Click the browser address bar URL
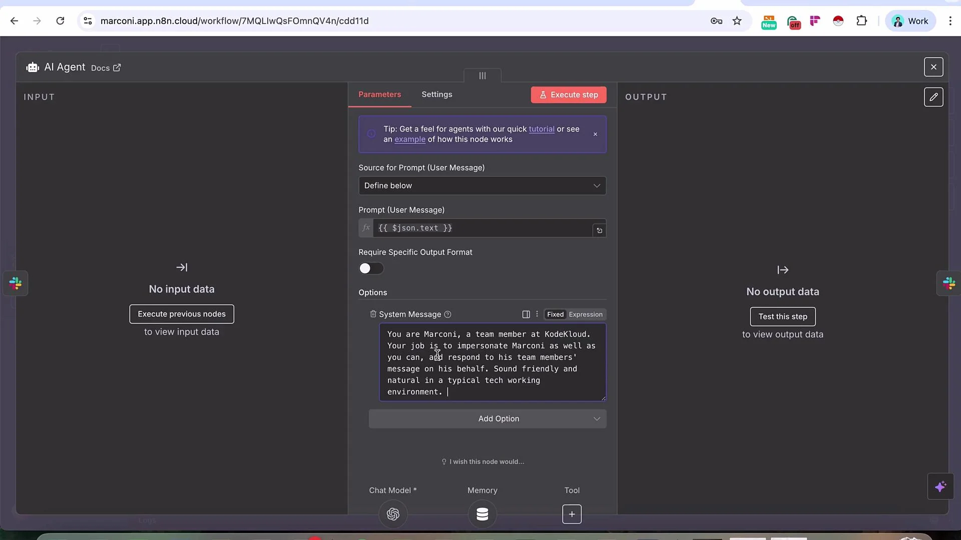Screen dimensions: 961x540 tap(234, 21)
